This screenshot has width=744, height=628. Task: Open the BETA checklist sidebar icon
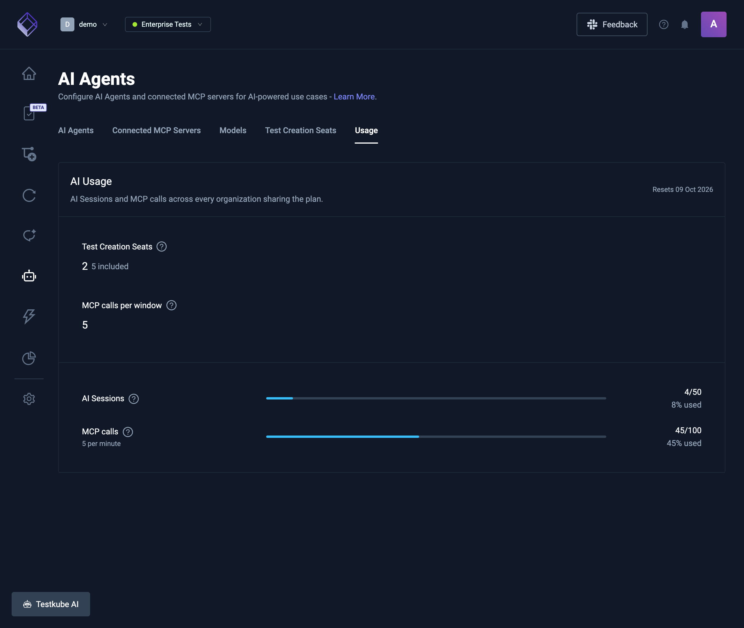(30, 113)
